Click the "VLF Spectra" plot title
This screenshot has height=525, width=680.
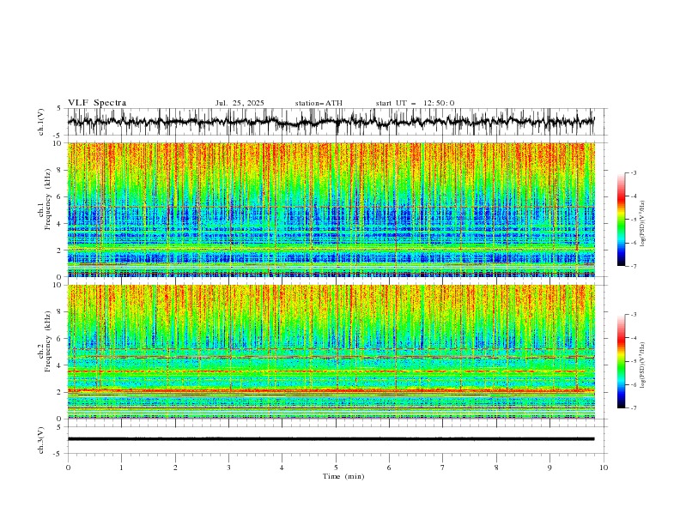[97, 103]
